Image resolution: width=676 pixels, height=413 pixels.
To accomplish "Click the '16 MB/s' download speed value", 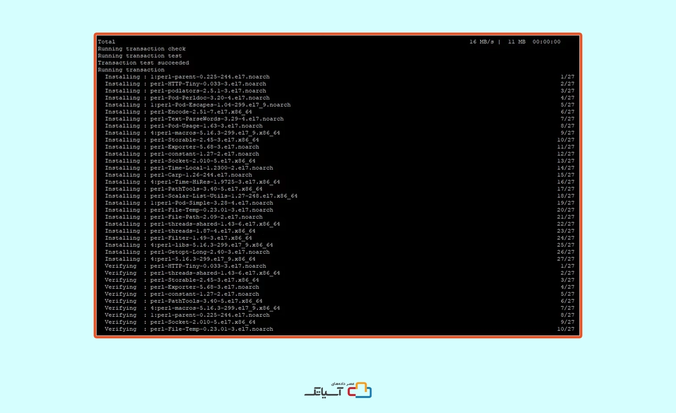I will [481, 42].
